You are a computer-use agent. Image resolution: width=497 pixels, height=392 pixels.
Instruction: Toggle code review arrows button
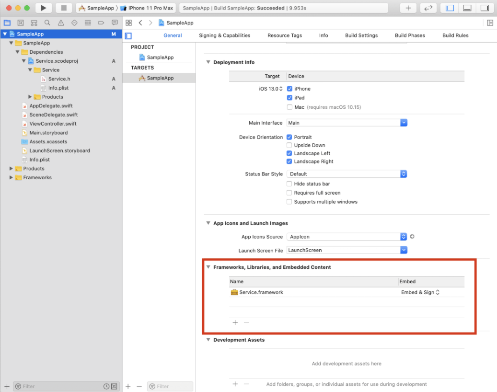428,8
